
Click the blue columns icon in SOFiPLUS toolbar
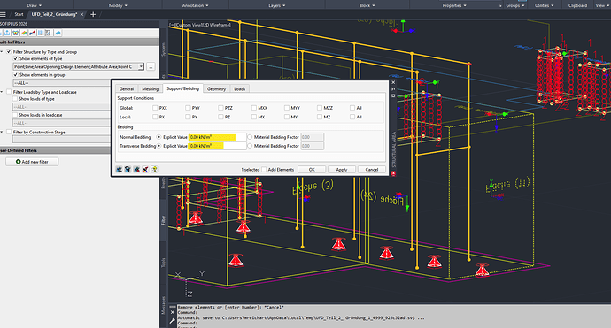click(41, 33)
